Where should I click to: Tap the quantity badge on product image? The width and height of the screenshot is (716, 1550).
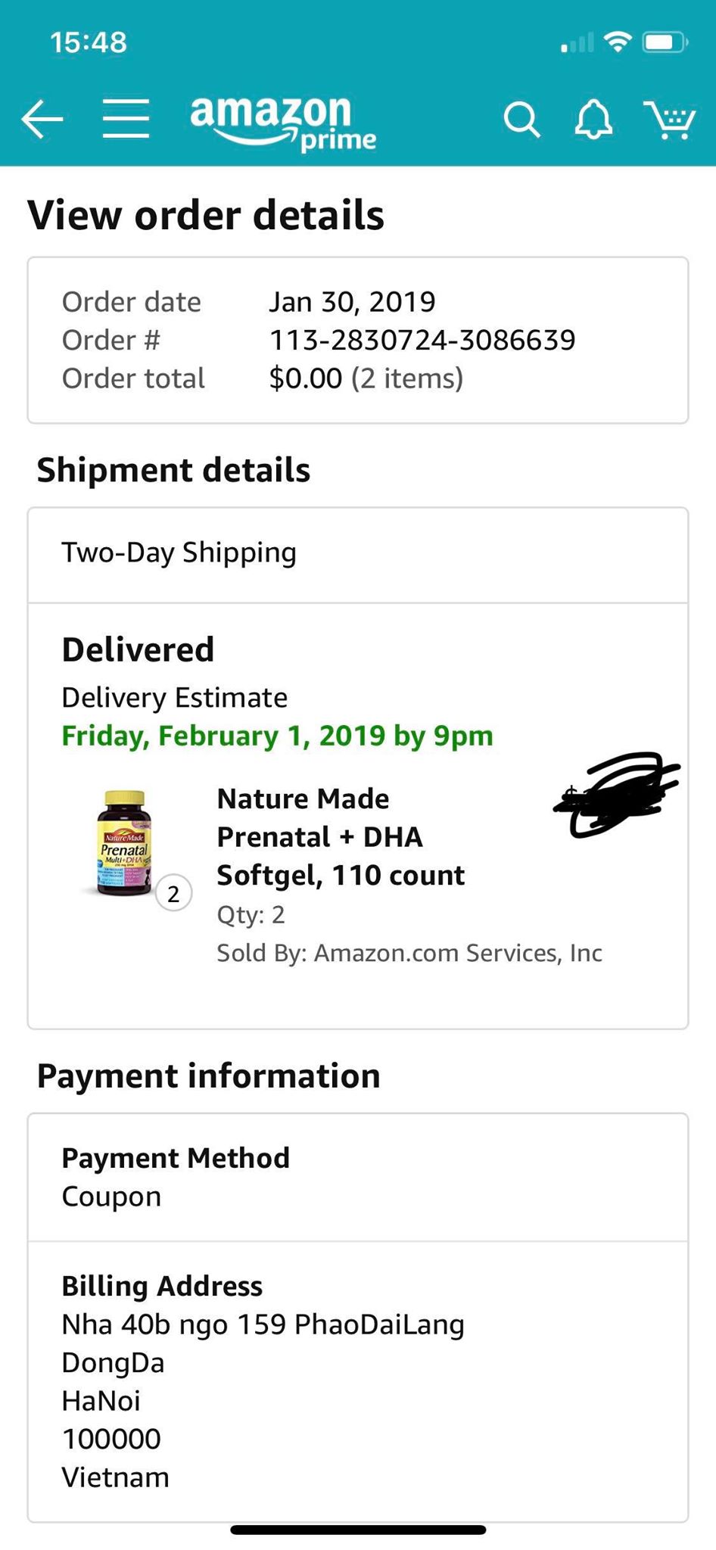pyautogui.click(x=173, y=894)
